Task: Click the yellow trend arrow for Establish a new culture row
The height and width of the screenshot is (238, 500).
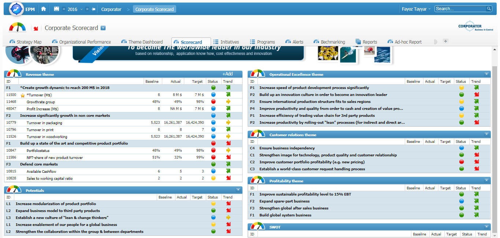Action: pyautogui.click(x=228, y=218)
